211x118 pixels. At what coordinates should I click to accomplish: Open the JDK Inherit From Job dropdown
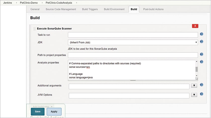click(x=133, y=42)
